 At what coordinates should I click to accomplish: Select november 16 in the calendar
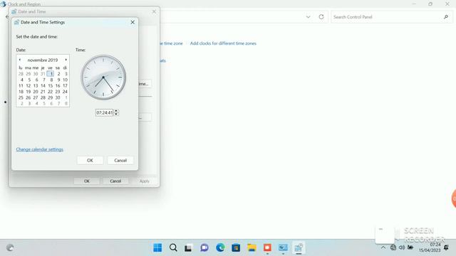(x=58, y=85)
